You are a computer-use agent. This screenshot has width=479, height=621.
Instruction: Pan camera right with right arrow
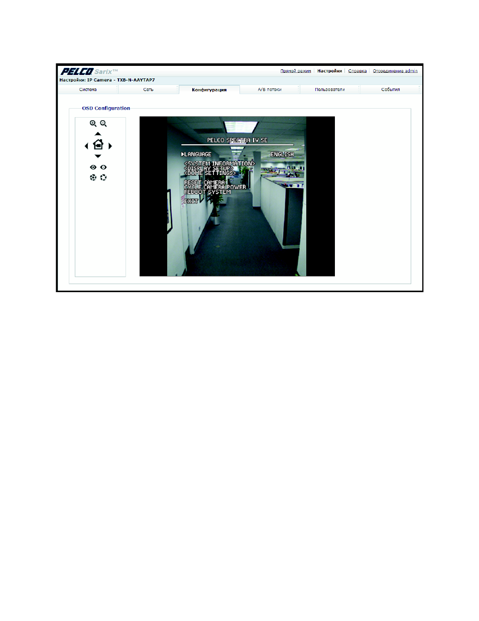110,146
